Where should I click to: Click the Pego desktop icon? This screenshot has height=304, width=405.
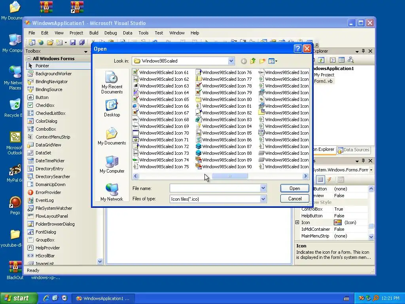click(15, 205)
